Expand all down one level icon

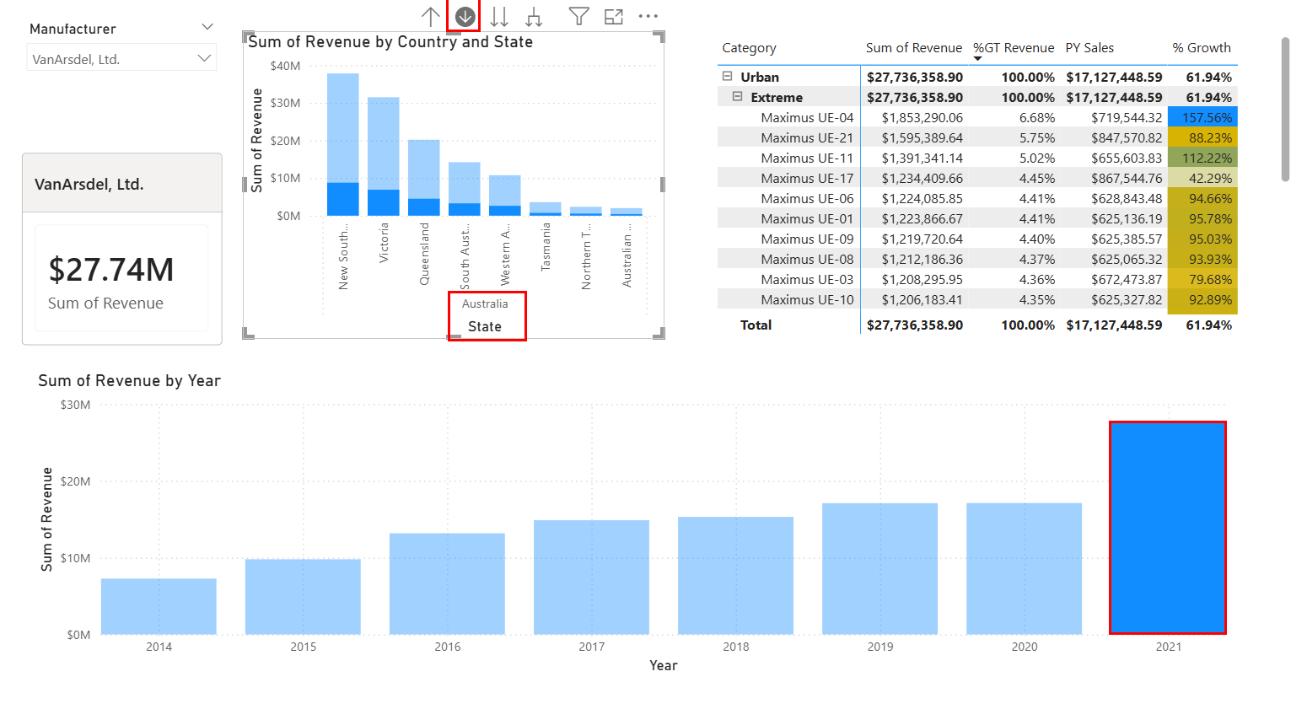pos(534,16)
